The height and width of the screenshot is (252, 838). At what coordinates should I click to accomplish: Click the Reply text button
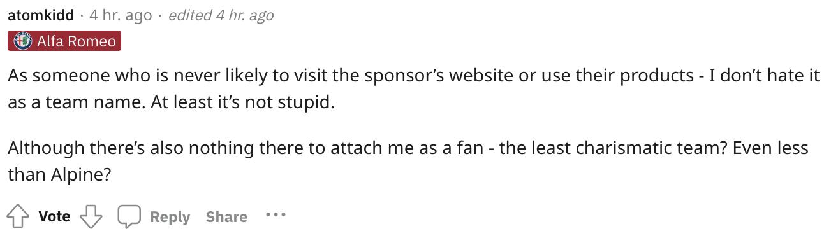point(170,217)
